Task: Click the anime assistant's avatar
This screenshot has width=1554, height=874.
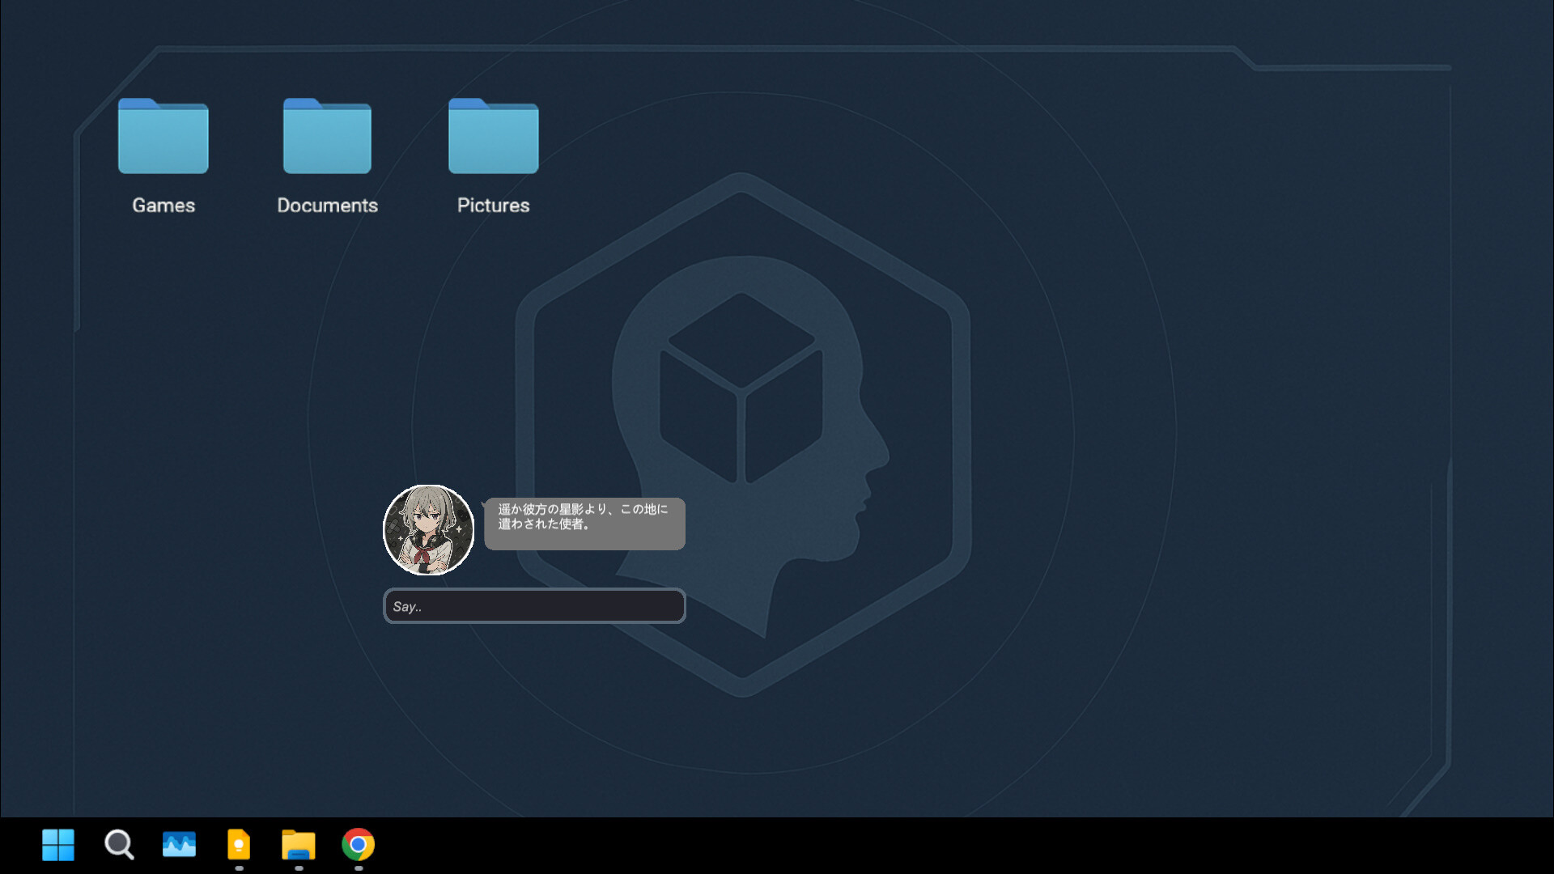Action: coord(429,529)
